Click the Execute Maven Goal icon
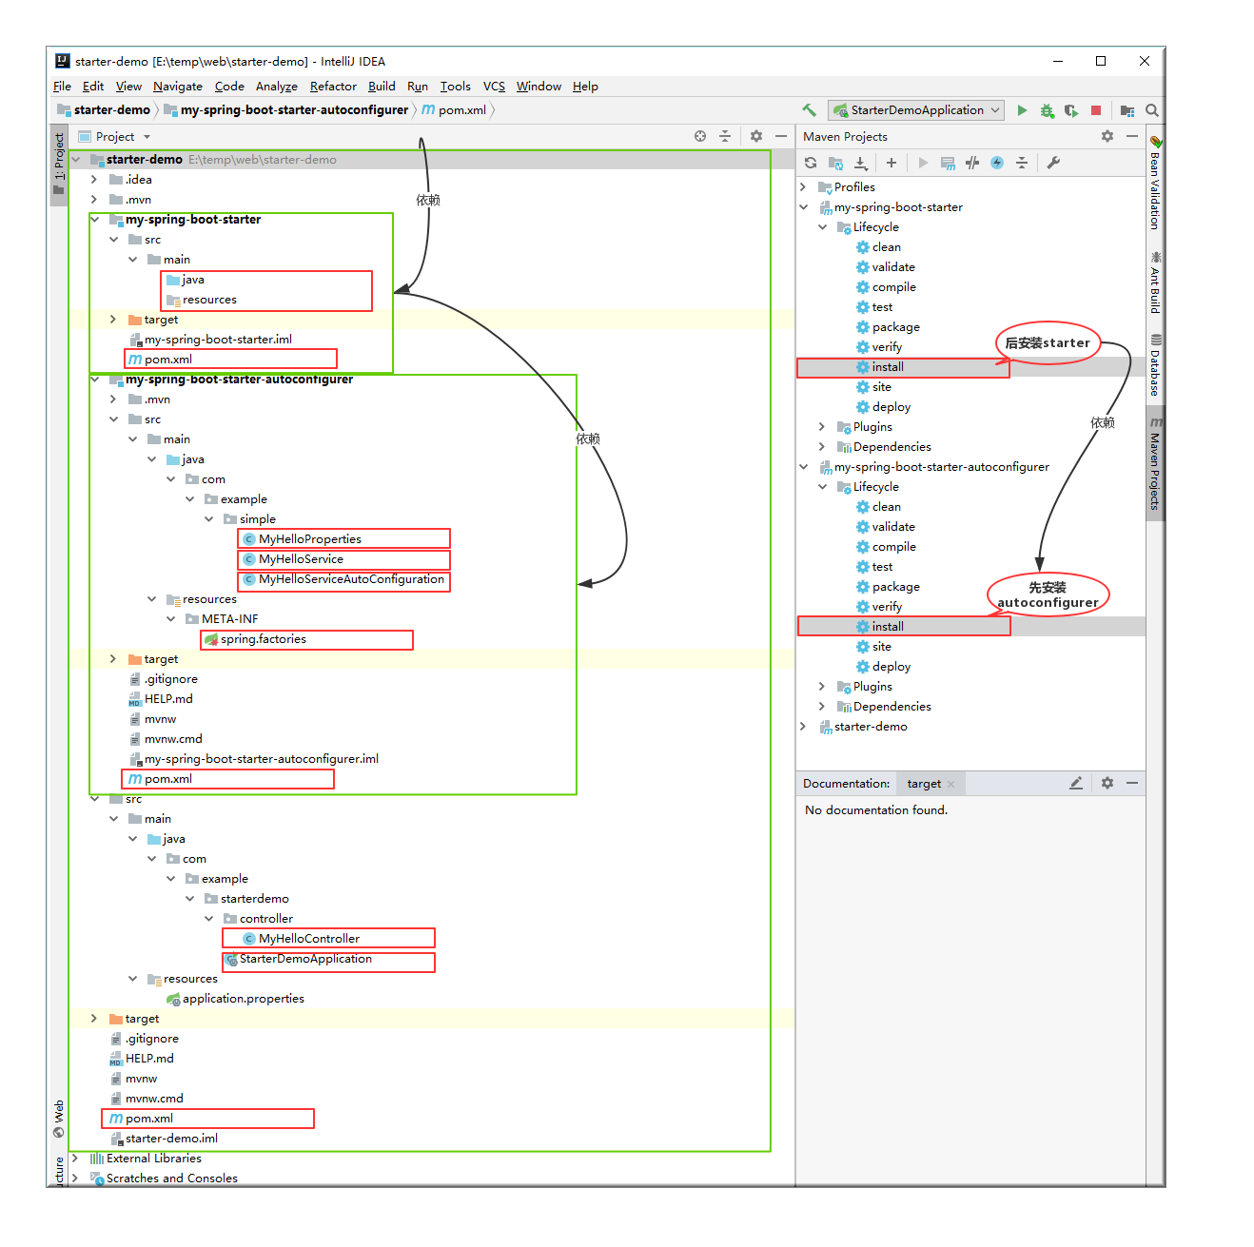The image size is (1254, 1247). pos(948,163)
